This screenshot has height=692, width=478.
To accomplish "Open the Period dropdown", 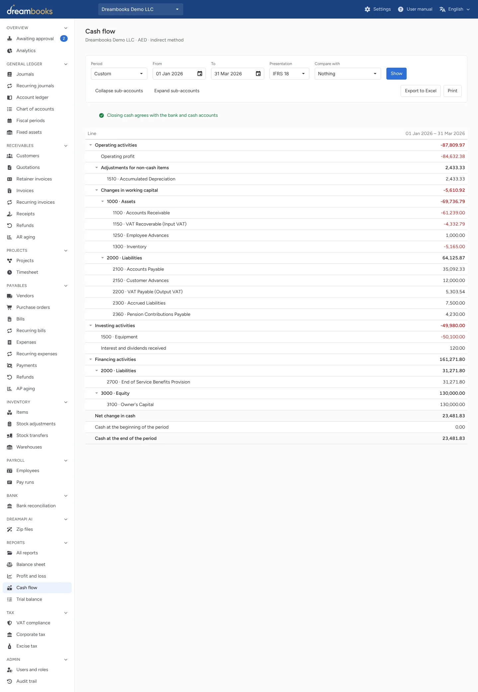I will pyautogui.click(x=119, y=74).
